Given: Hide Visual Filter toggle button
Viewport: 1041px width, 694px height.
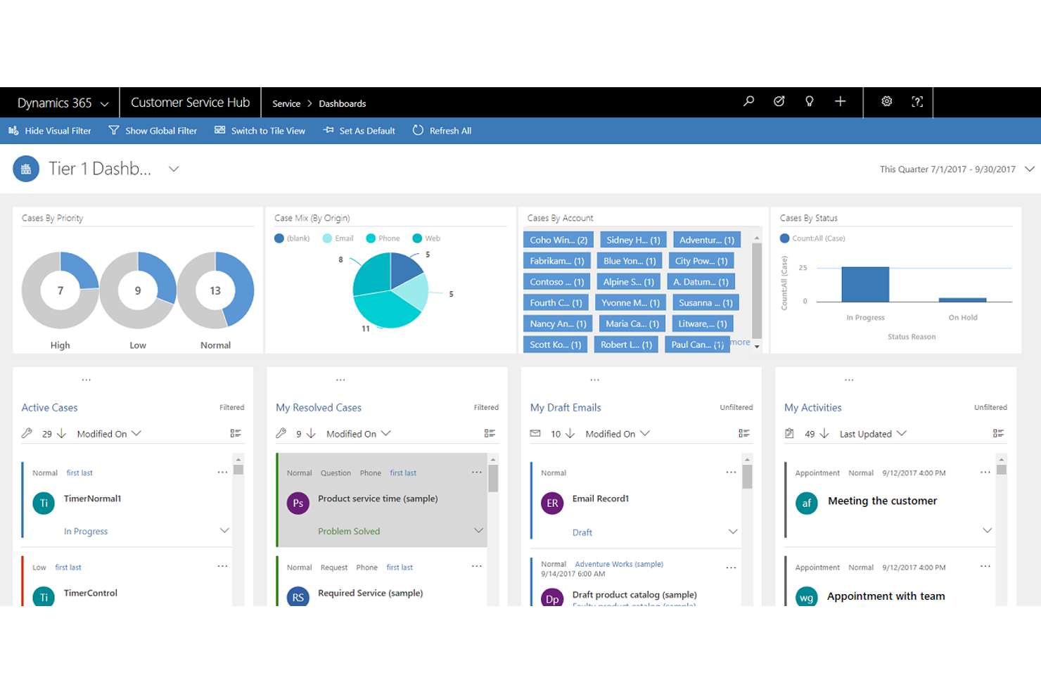Looking at the screenshot, I should point(49,131).
